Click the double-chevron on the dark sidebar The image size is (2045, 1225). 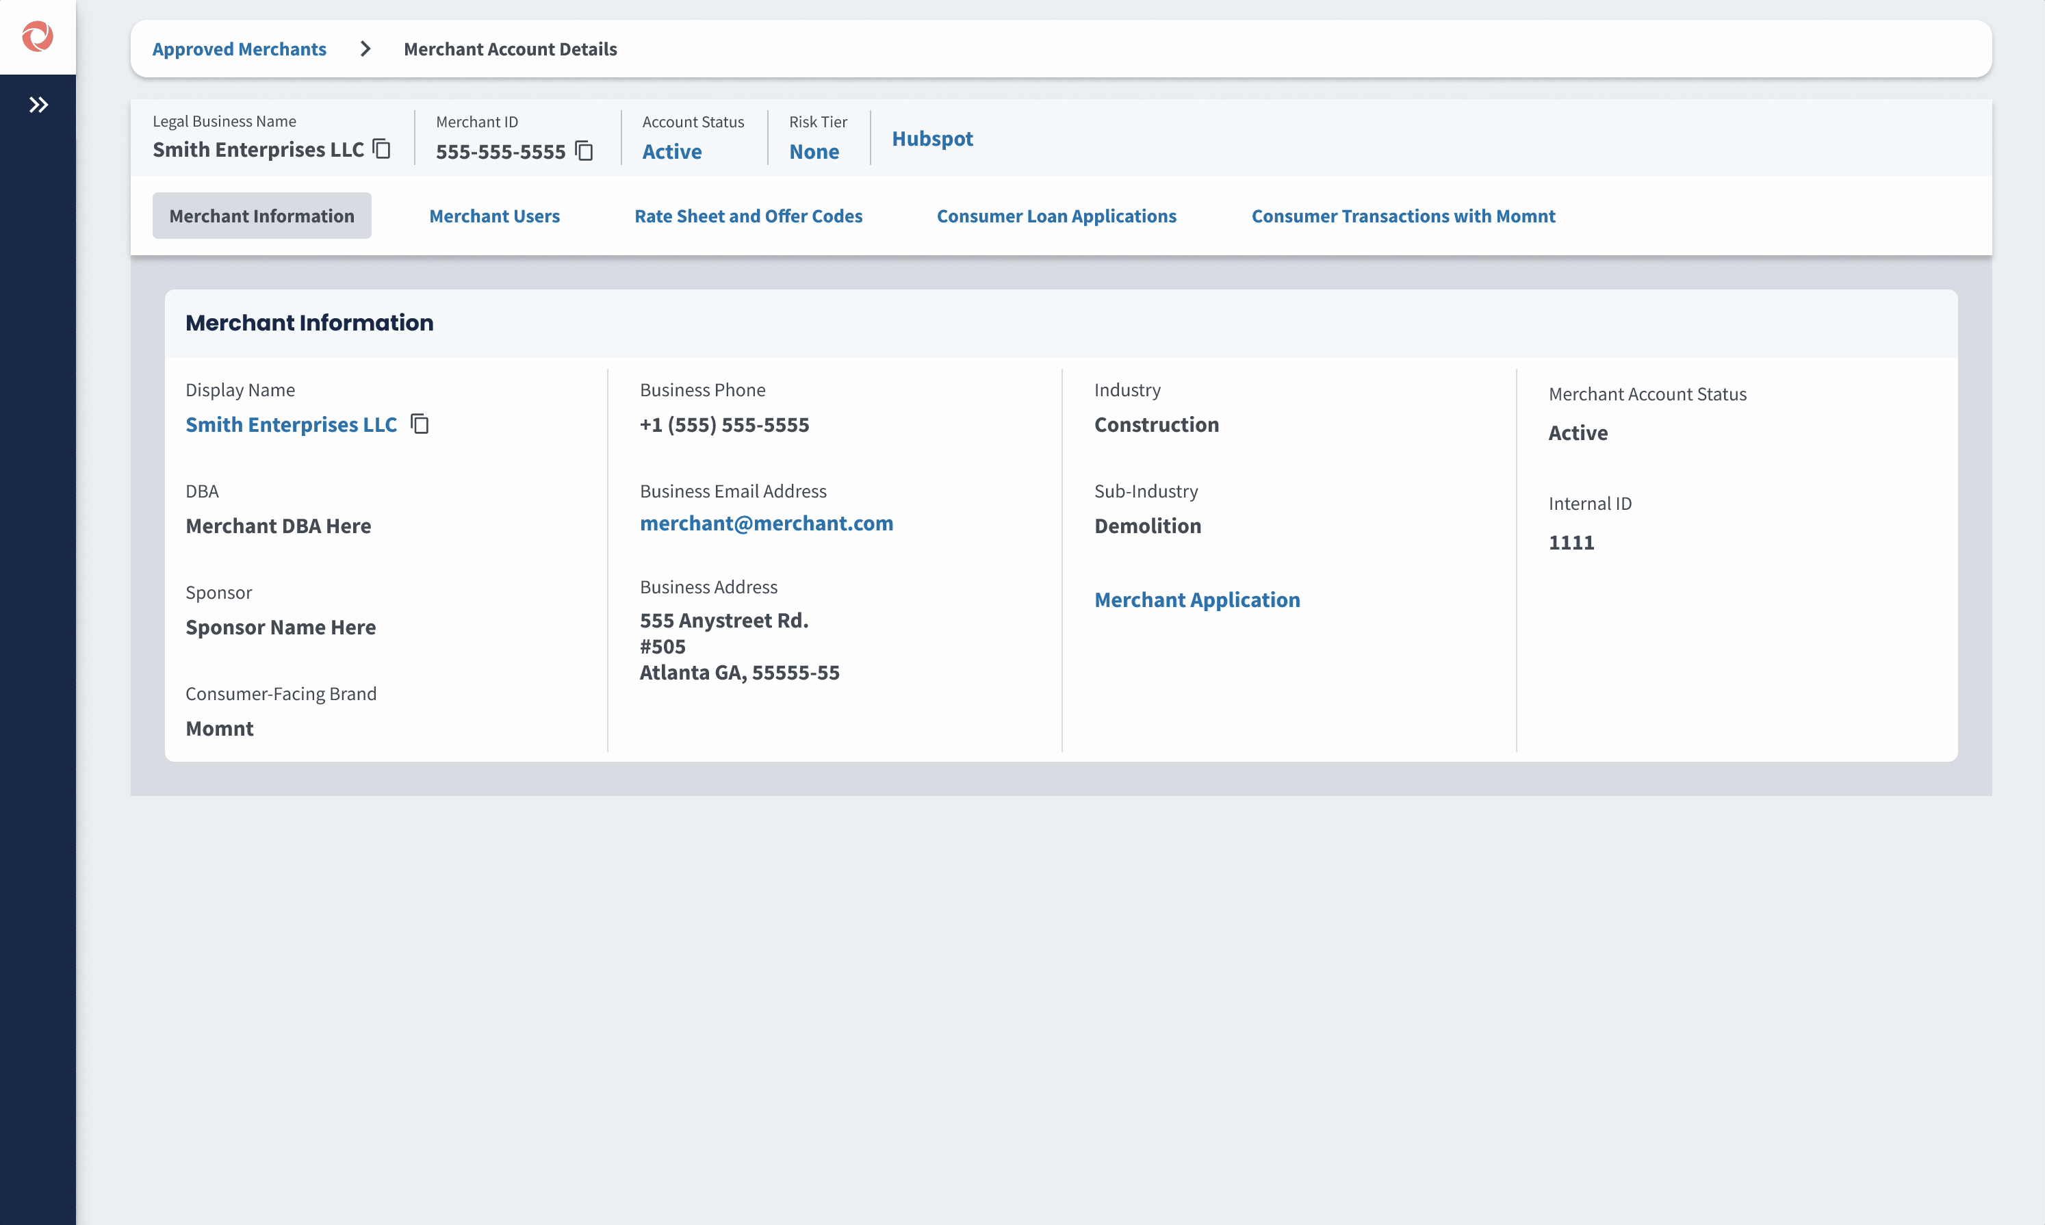pos(37,104)
